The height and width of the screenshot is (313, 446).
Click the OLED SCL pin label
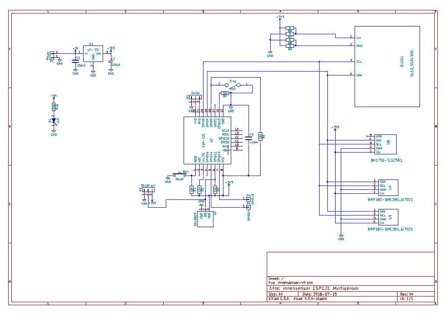coord(359,62)
